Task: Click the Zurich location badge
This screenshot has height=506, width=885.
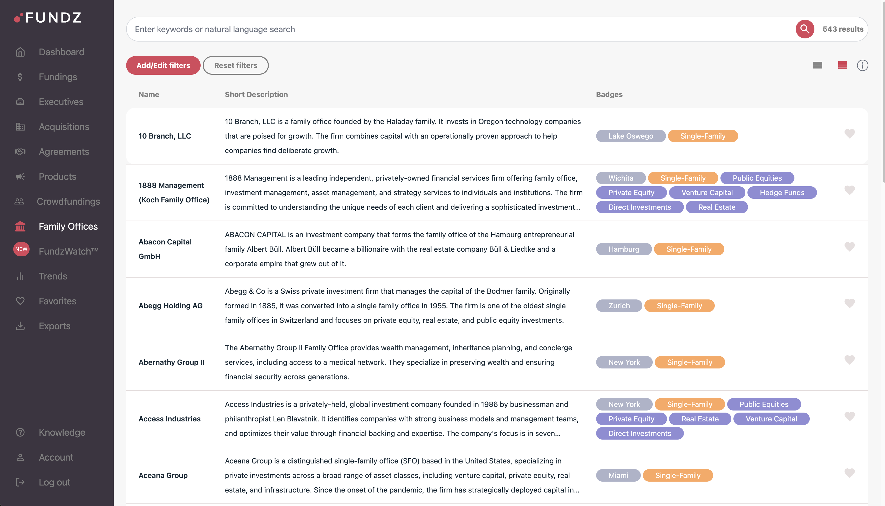Action: point(619,306)
